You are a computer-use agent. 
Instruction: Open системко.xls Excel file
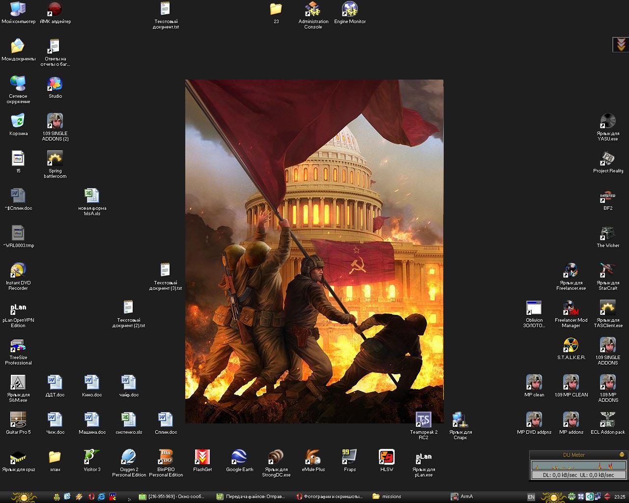tap(129, 424)
